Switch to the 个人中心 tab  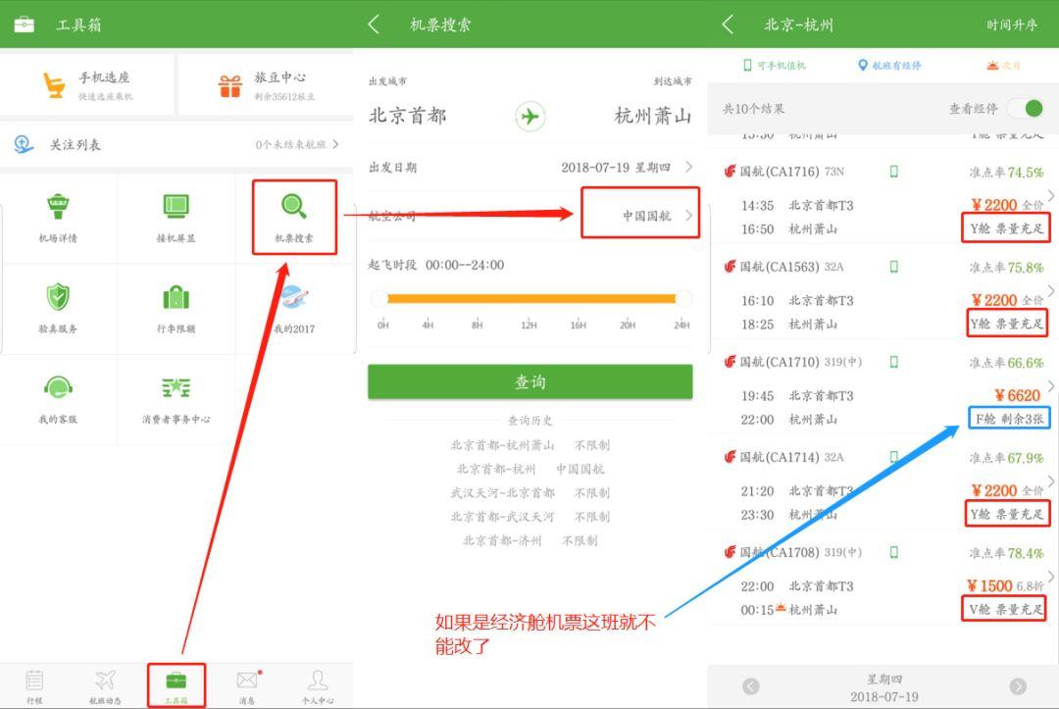pyautogui.click(x=318, y=686)
